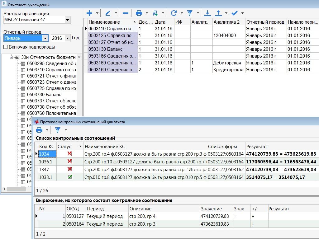
Task: Refresh the report list
Action: [174, 13]
